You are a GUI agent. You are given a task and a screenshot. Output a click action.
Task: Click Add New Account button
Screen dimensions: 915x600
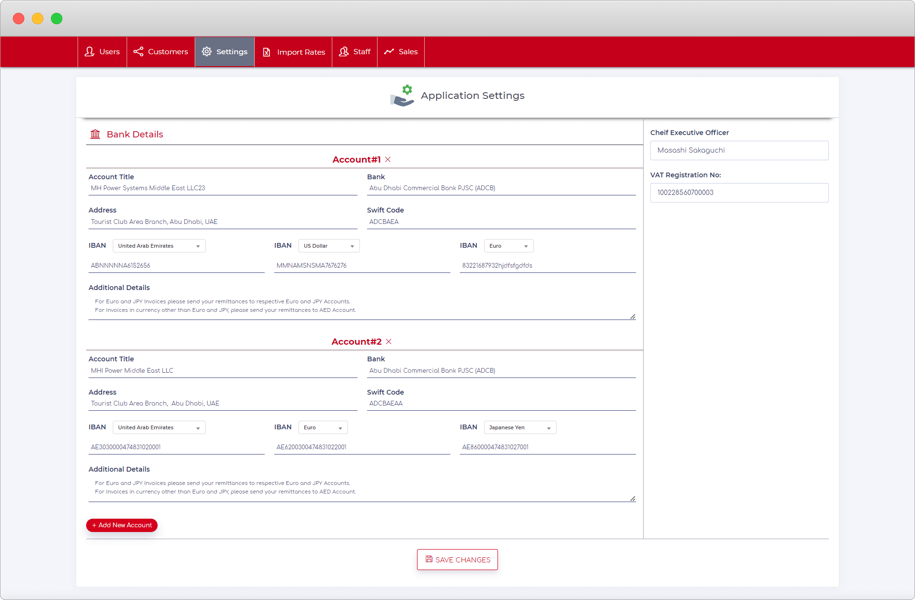tap(122, 525)
